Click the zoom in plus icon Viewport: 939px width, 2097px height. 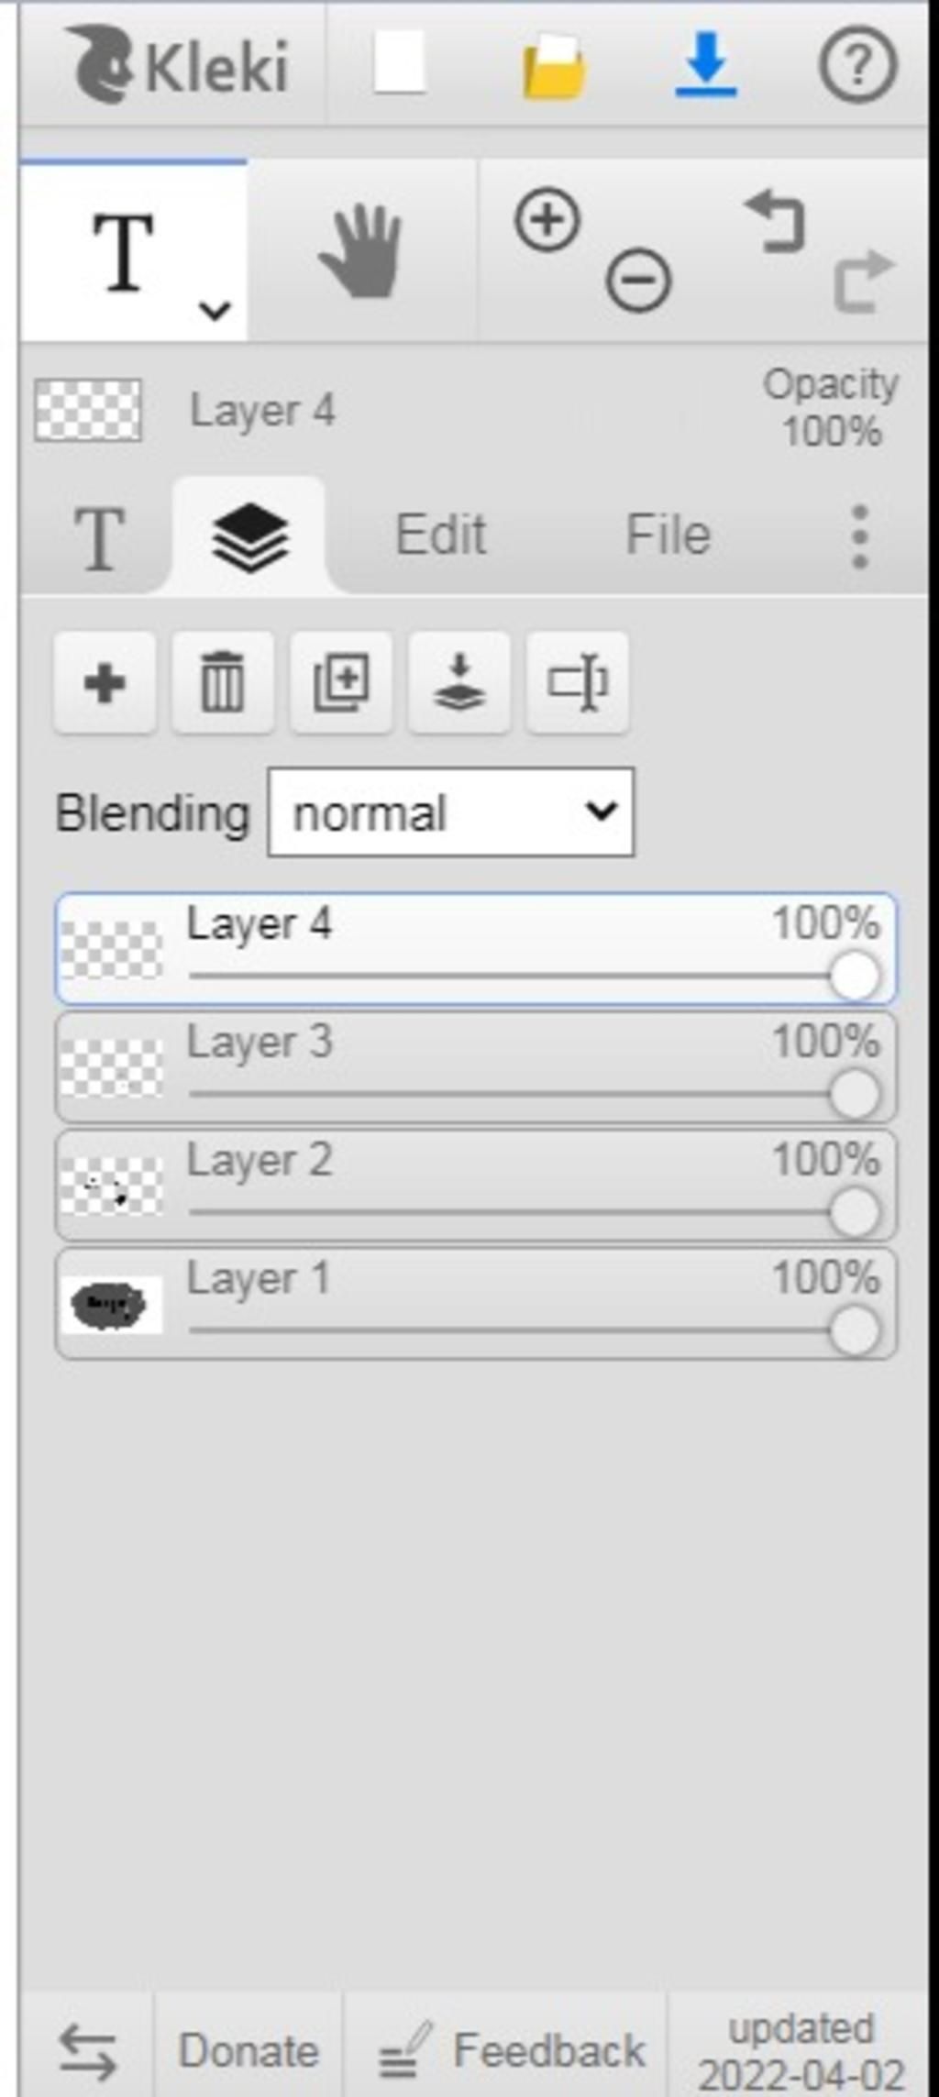point(547,220)
